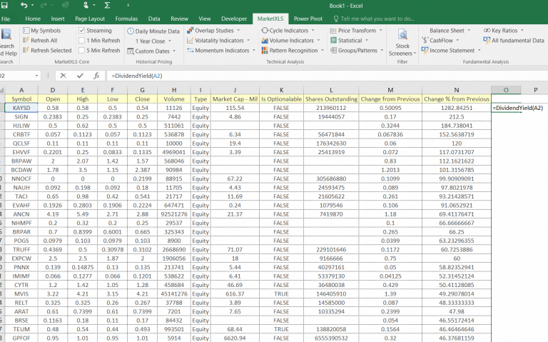Switch to the Formulas tab
The image size is (548, 342).
click(126, 19)
